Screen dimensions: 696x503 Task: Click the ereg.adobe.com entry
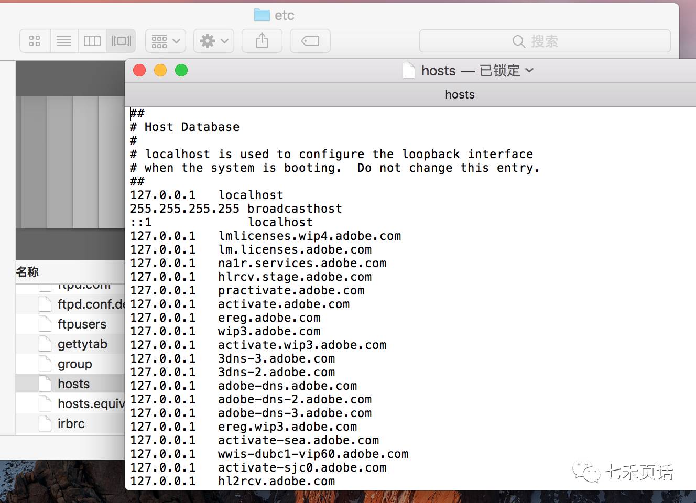(269, 318)
